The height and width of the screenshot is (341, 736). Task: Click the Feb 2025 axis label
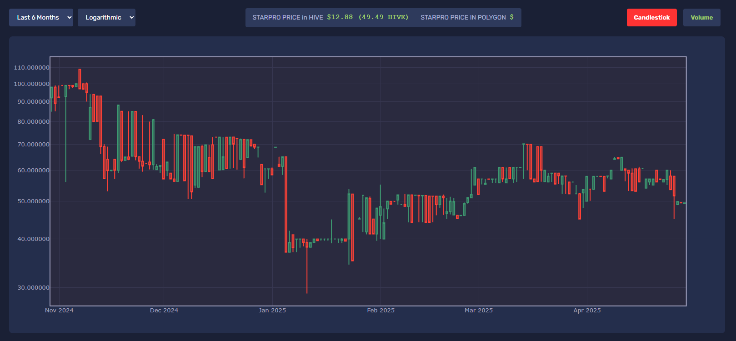pos(381,311)
